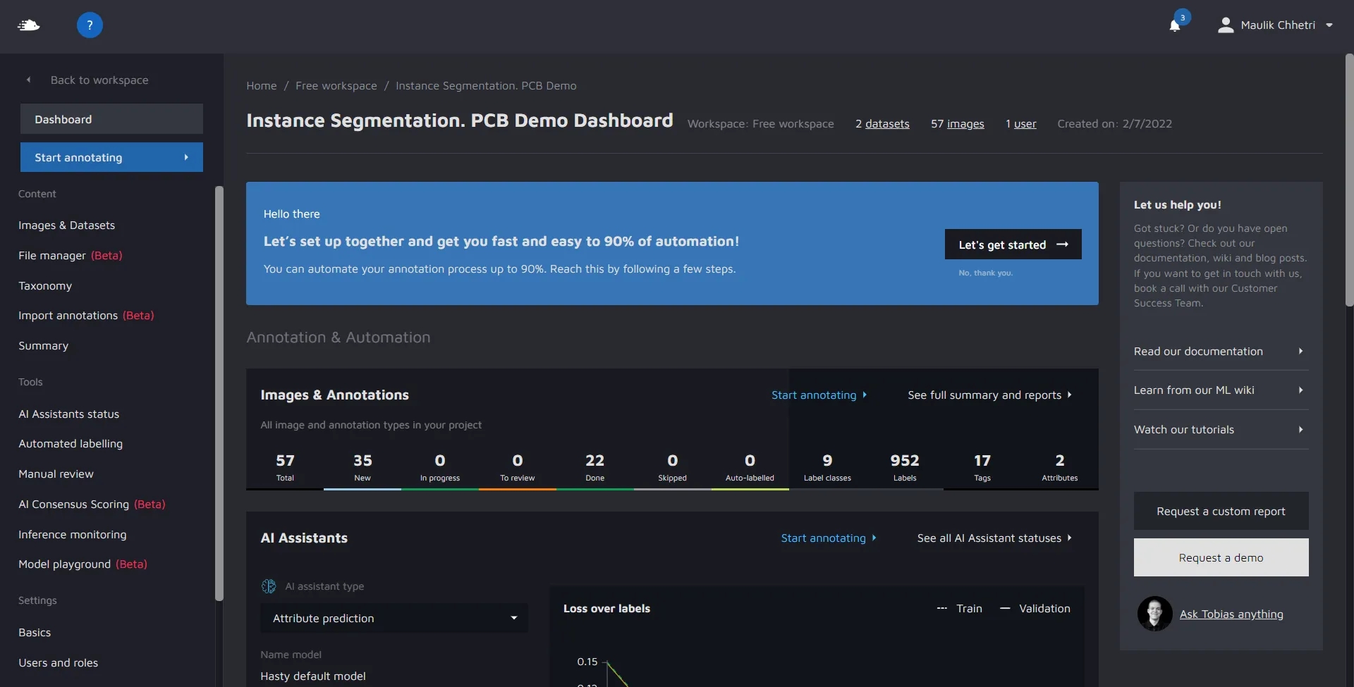1354x687 pixels.
Task: Toggle Train series in loss chart legend
Action: point(959,609)
